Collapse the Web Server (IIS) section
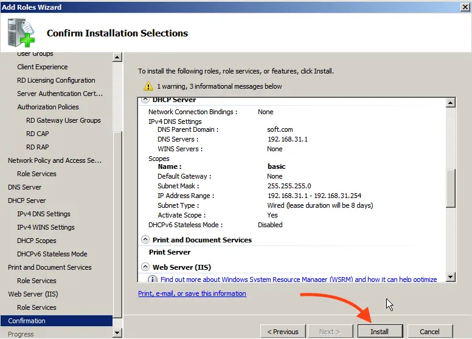The width and height of the screenshot is (472, 339). pyautogui.click(x=145, y=267)
